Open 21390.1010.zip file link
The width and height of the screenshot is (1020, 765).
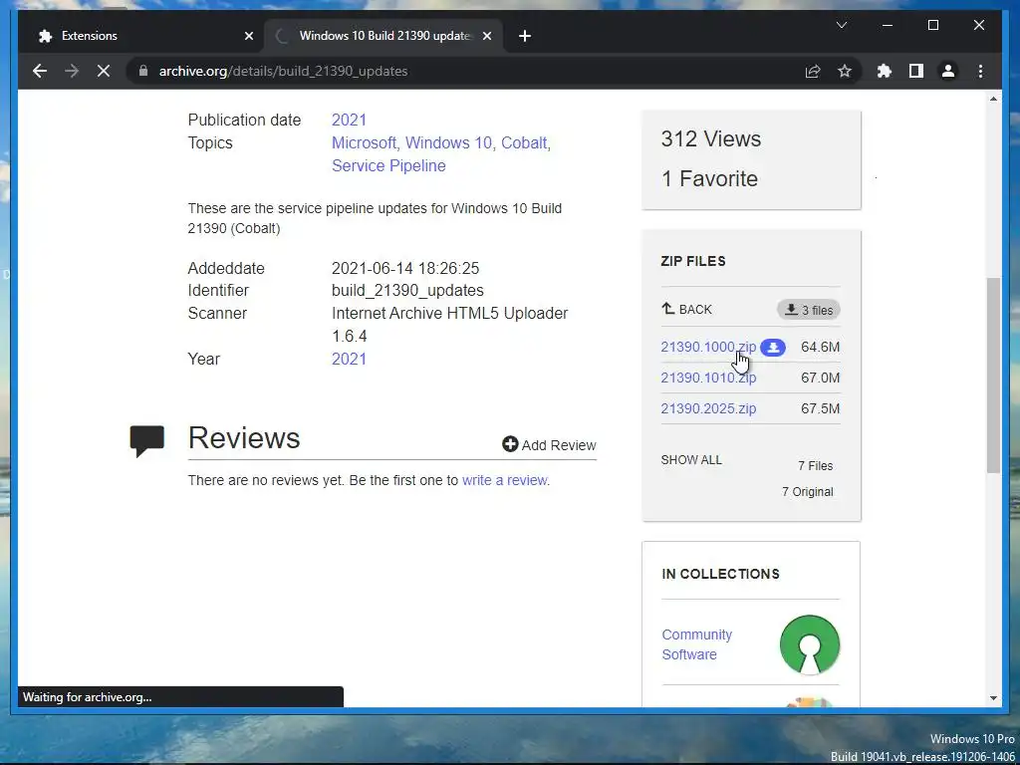click(708, 378)
